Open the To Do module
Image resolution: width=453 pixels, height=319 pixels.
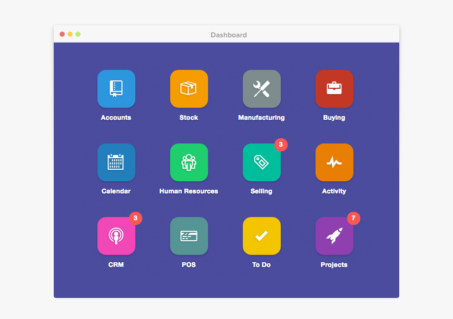[x=261, y=236]
